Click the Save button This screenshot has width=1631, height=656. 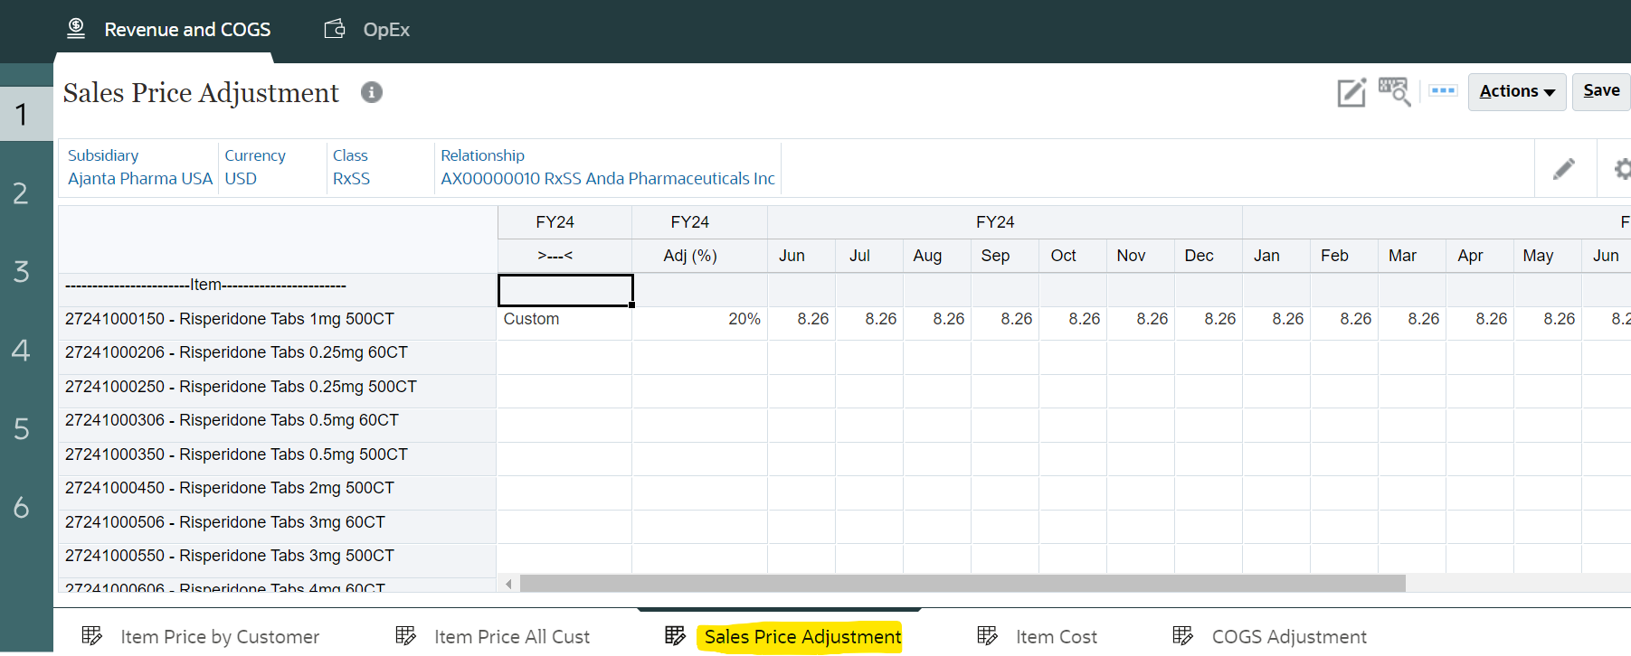(1600, 91)
